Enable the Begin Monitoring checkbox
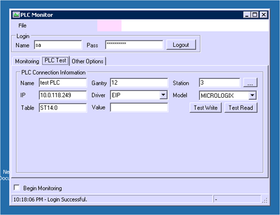The width and height of the screenshot is (280, 215). pos(17,188)
